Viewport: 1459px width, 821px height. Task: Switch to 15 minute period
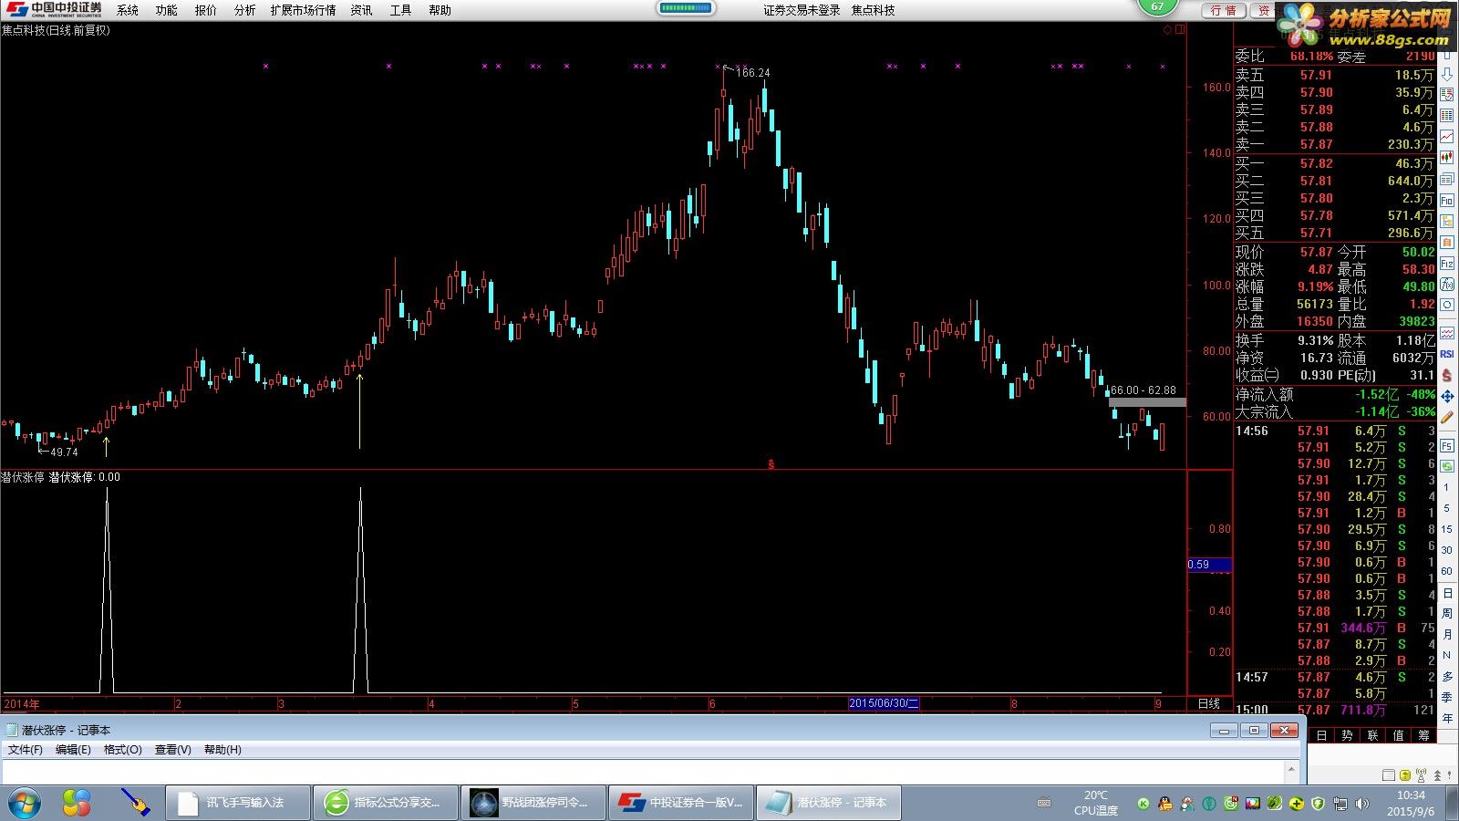coord(1446,529)
